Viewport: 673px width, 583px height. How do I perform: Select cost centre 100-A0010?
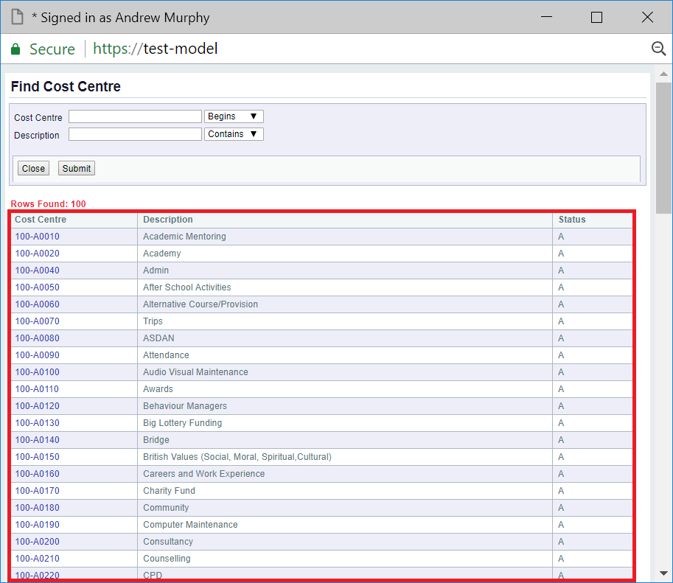click(38, 237)
